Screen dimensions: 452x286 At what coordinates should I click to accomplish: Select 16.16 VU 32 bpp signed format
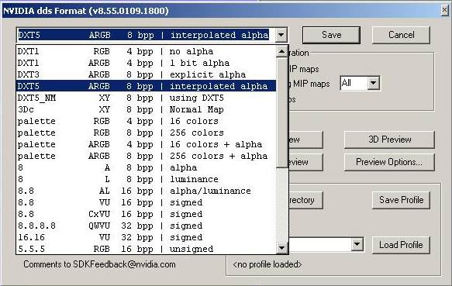[x=147, y=237]
